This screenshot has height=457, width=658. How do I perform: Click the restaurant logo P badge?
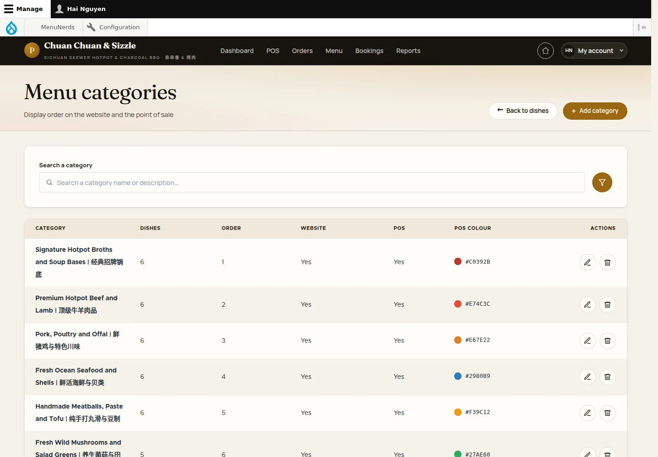coord(32,50)
